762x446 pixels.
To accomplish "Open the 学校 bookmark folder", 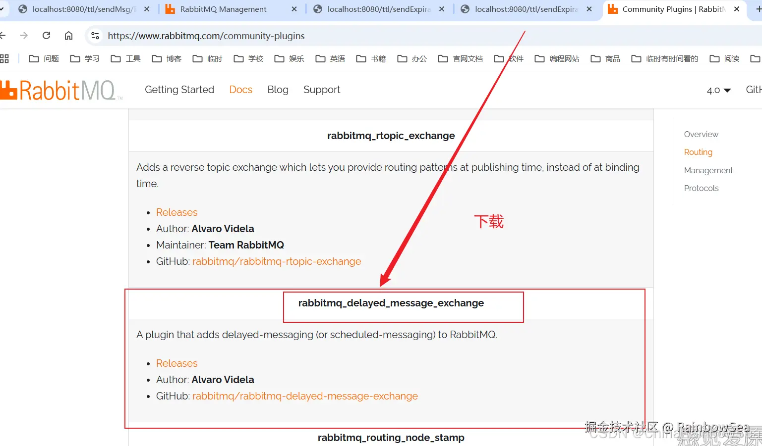I will [248, 58].
